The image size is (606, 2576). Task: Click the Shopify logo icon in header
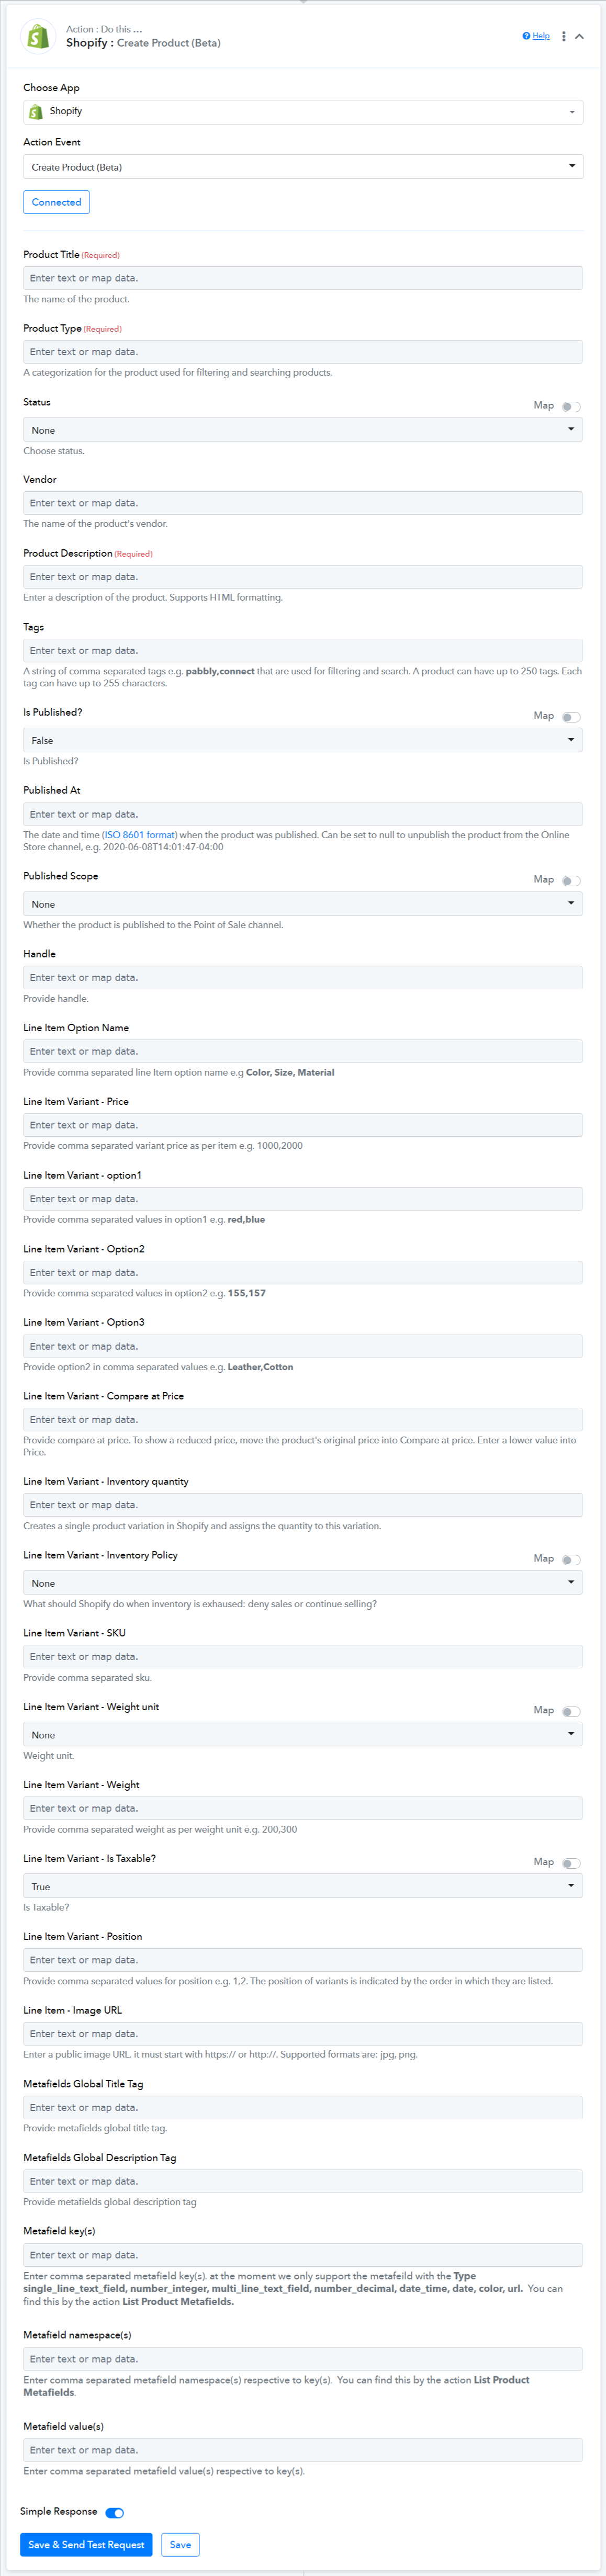(x=38, y=37)
